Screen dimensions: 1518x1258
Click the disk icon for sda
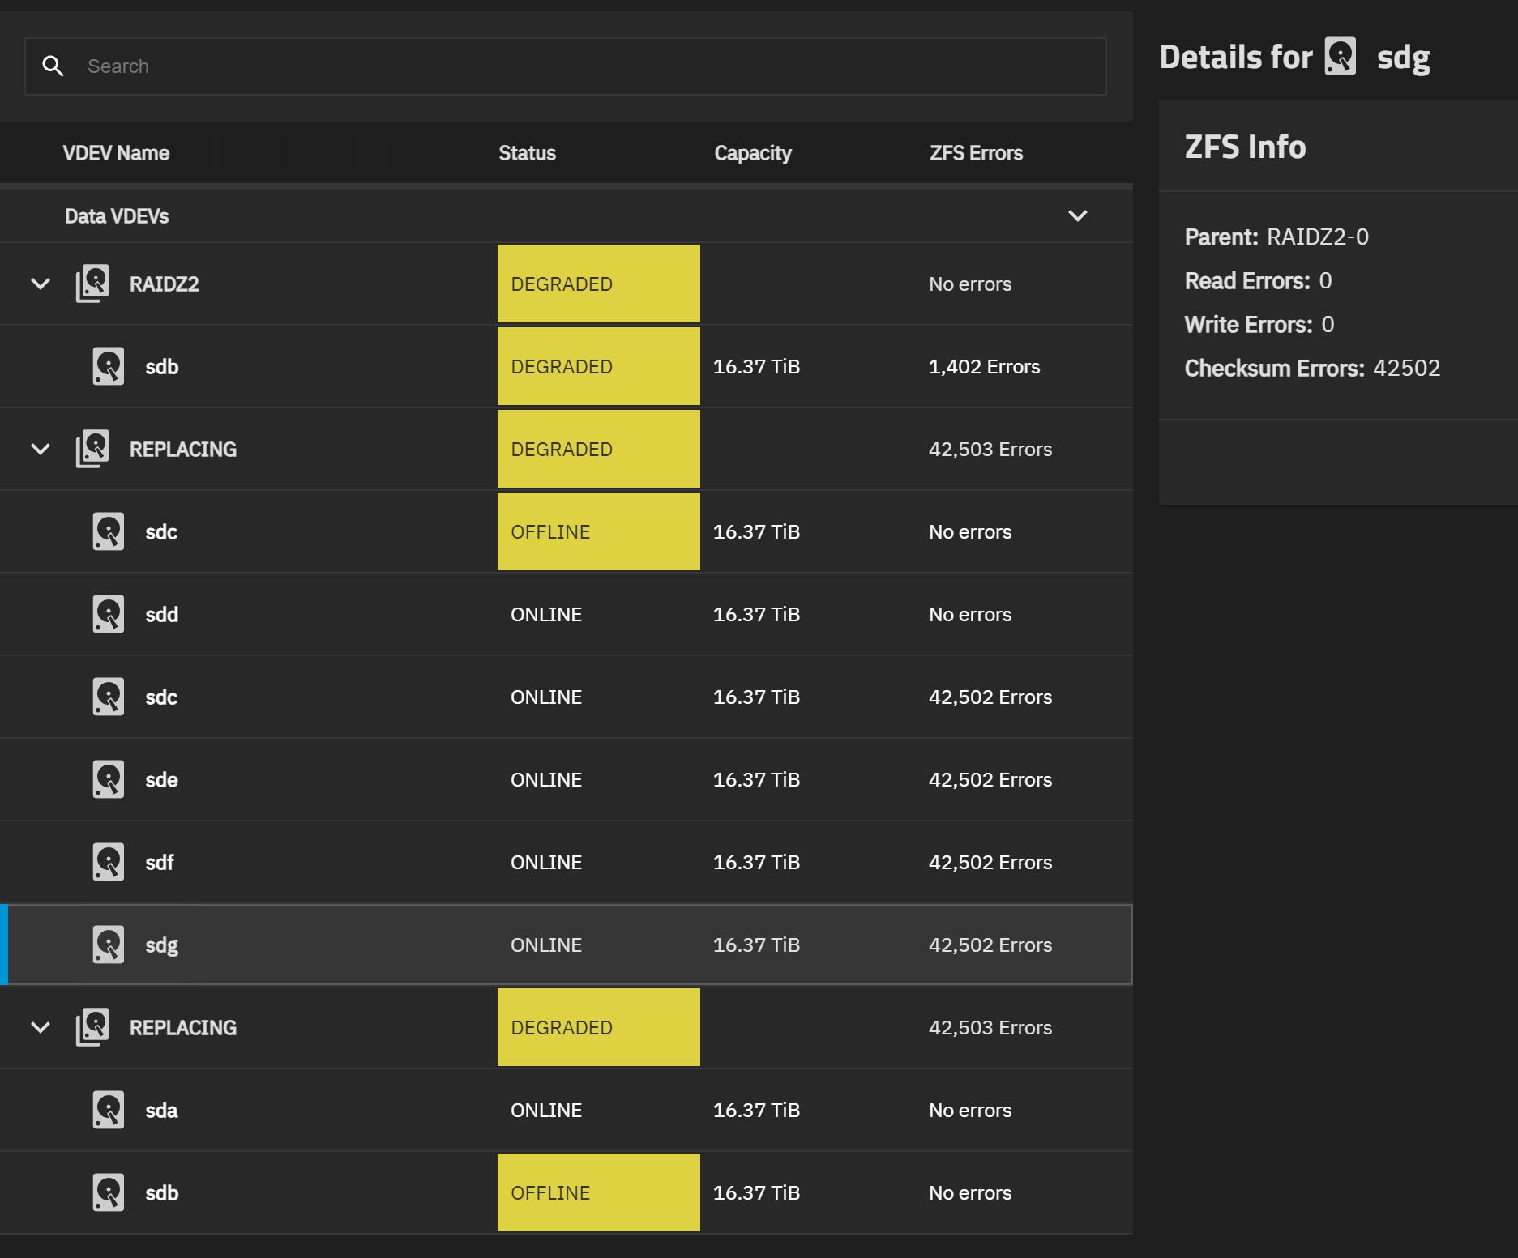[x=108, y=1110]
